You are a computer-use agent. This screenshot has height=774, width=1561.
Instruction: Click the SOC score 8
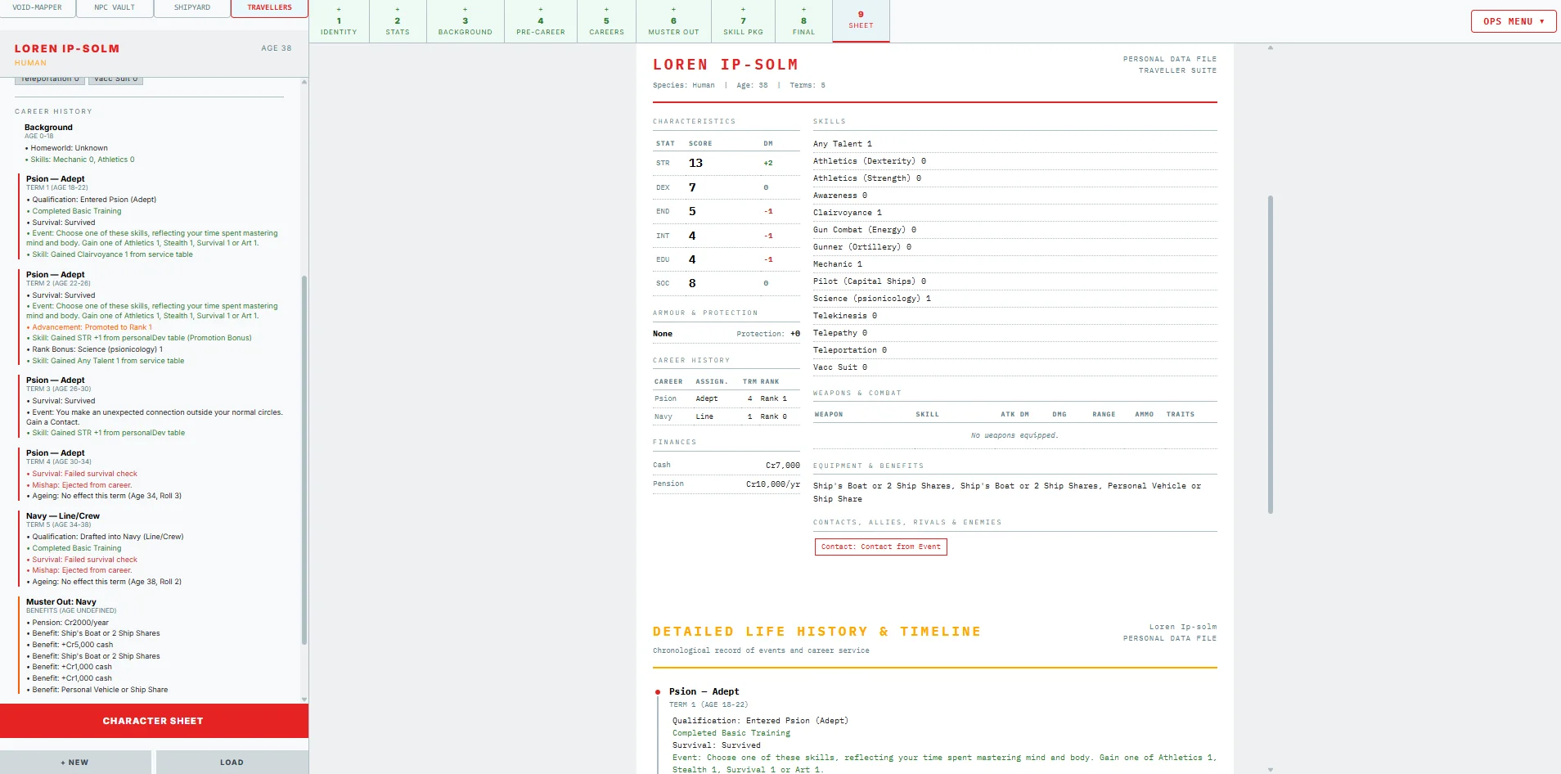pyautogui.click(x=692, y=283)
